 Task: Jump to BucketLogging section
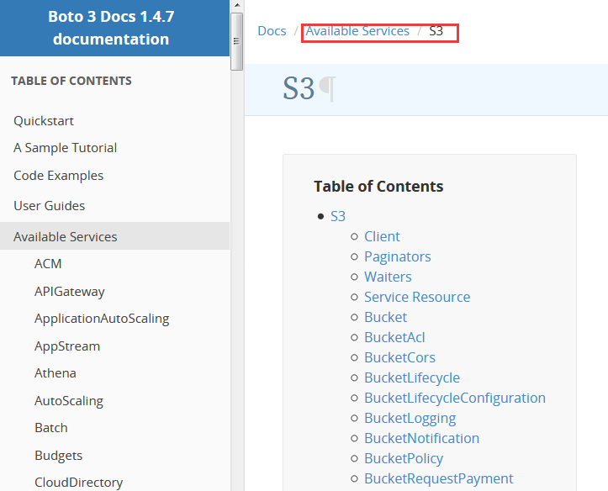click(410, 418)
